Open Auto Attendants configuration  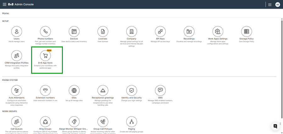click(17, 90)
